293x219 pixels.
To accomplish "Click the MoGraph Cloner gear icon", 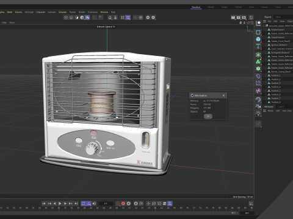I will [x=258, y=69].
